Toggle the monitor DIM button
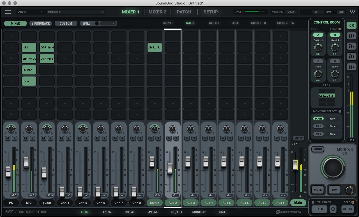Image resolution: width=359 pixels, height=217 pixels. [x=335, y=190]
